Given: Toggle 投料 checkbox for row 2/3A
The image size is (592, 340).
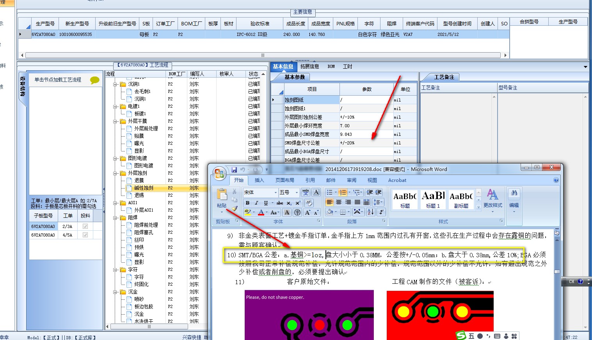Looking at the screenshot, I should point(85,226).
